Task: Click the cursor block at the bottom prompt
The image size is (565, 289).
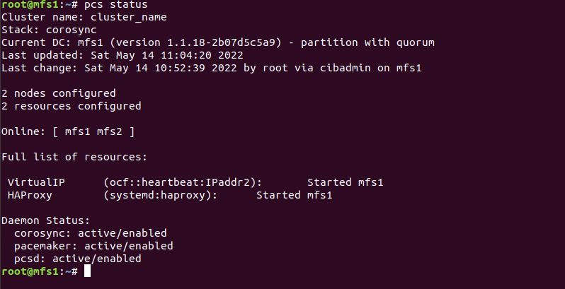Action: coord(87,271)
